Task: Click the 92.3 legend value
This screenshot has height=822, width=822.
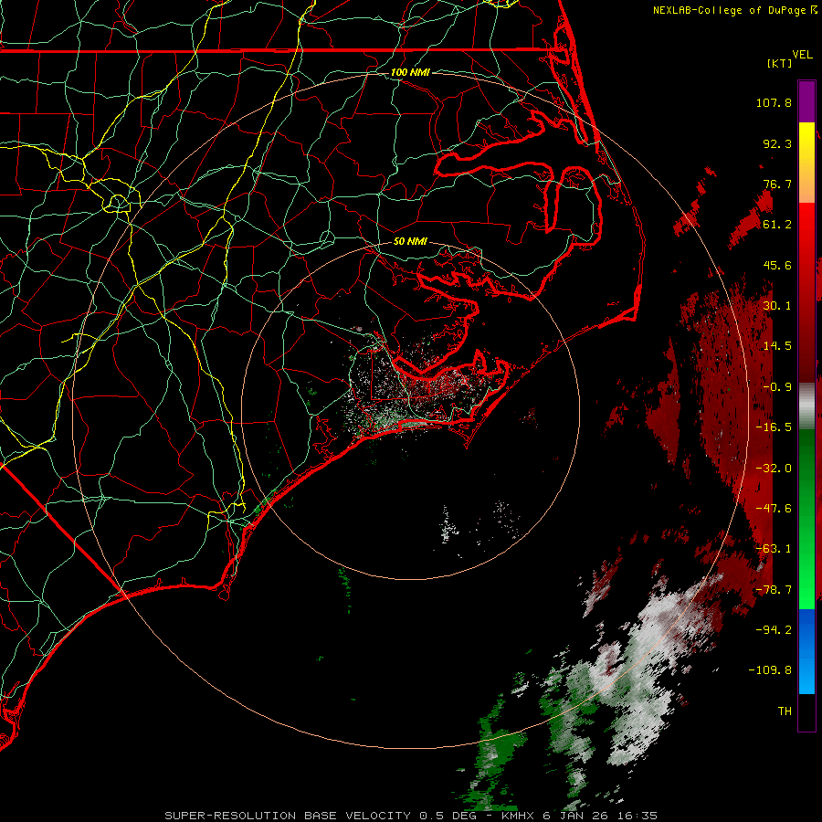Action: pyautogui.click(x=777, y=143)
